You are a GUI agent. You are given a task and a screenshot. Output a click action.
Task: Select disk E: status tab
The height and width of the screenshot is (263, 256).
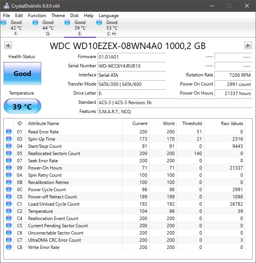point(80,28)
